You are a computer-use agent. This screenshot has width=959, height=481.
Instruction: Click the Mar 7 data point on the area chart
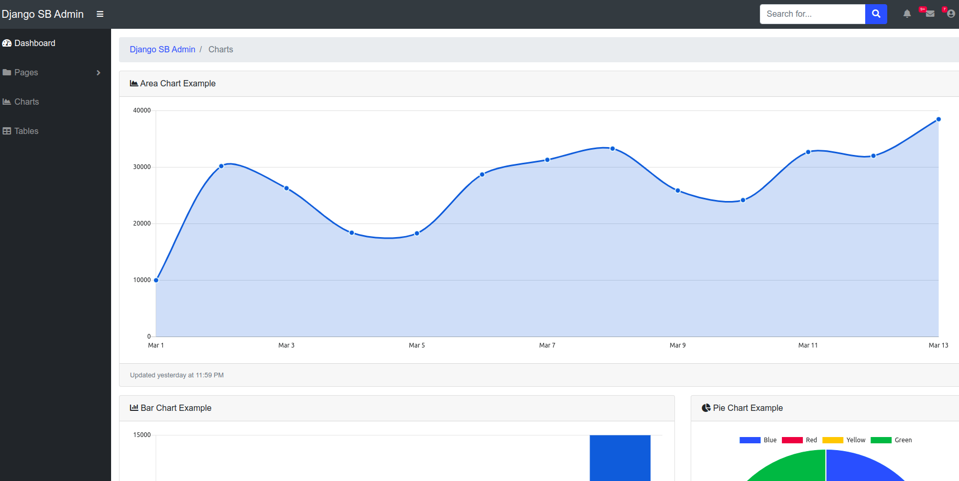pos(547,160)
